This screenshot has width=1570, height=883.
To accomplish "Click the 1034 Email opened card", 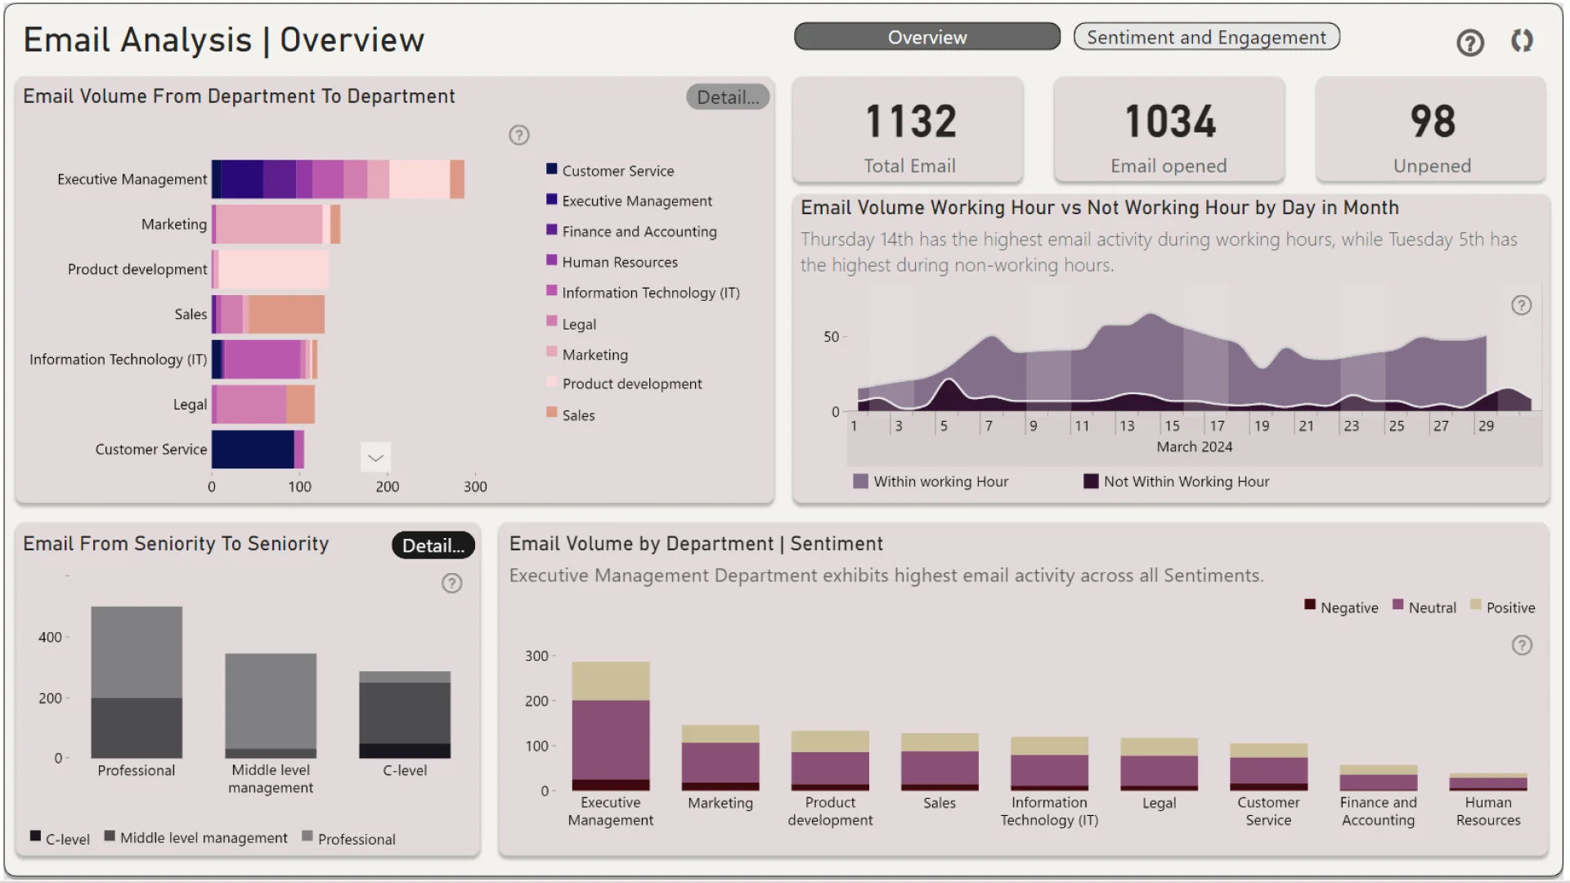I will pyautogui.click(x=1169, y=129).
